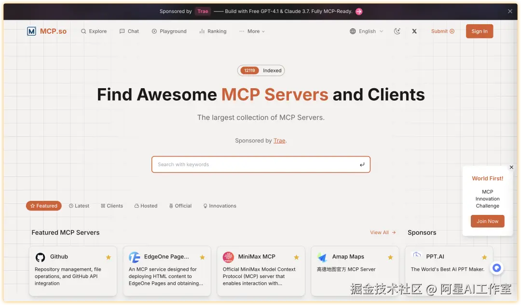This screenshot has height=305, width=521.
Task: Click the star on Github card
Action: 109,257
